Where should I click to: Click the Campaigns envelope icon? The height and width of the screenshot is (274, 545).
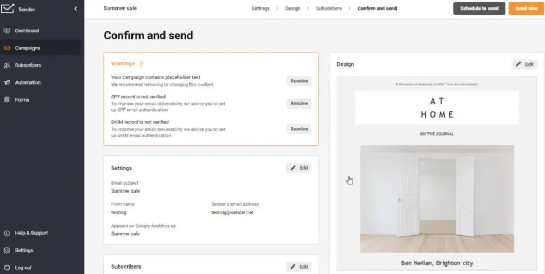pos(6,48)
